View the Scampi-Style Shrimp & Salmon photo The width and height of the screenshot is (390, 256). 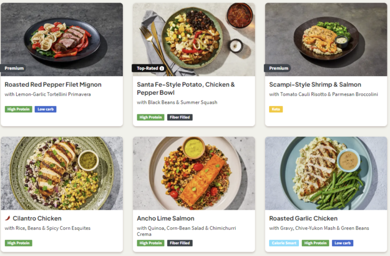click(x=326, y=37)
